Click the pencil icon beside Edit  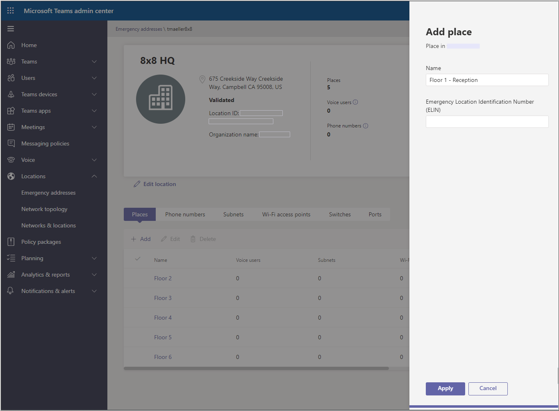tap(164, 239)
